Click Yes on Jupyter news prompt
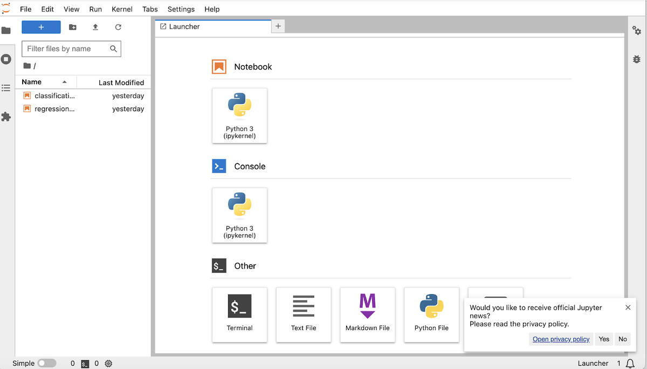This screenshot has width=647, height=369. (x=604, y=339)
